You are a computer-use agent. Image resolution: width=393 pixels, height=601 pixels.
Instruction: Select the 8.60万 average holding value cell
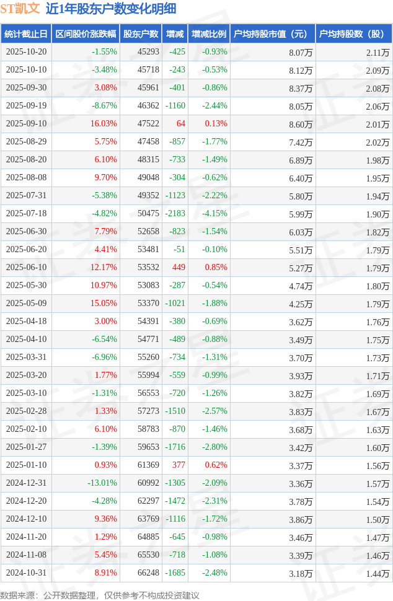tap(301, 124)
